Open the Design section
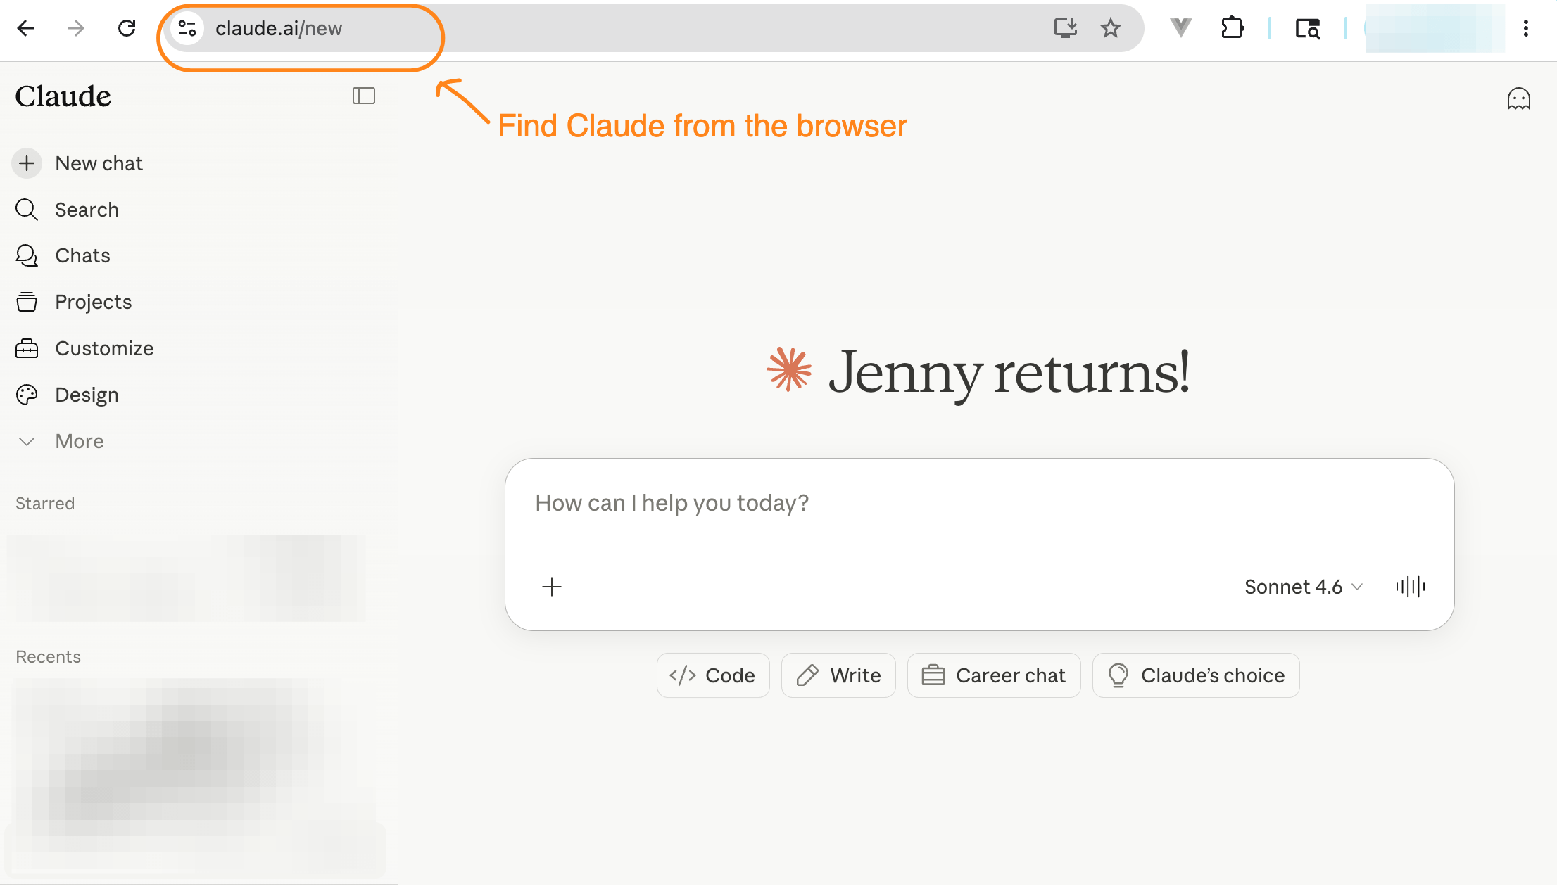The width and height of the screenshot is (1557, 885). [67, 395]
